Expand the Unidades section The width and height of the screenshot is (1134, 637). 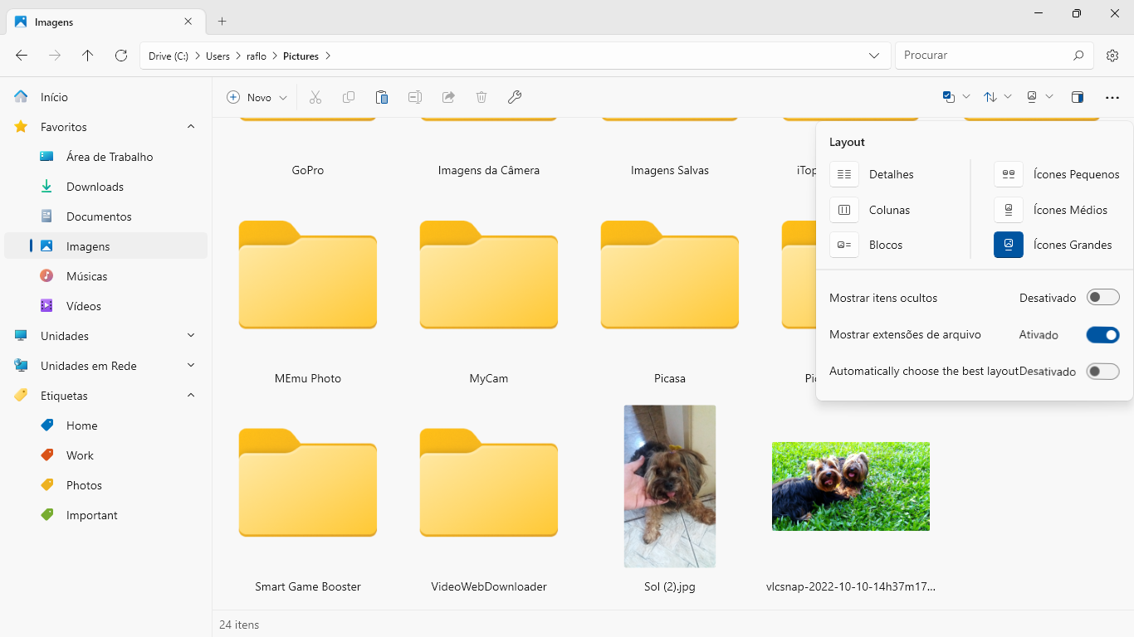[x=191, y=336]
